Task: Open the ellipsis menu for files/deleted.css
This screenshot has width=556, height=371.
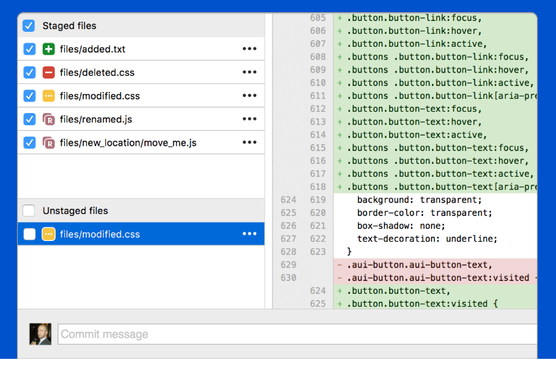Action: [x=250, y=72]
